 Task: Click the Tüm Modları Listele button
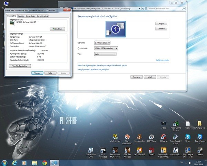point(20,66)
